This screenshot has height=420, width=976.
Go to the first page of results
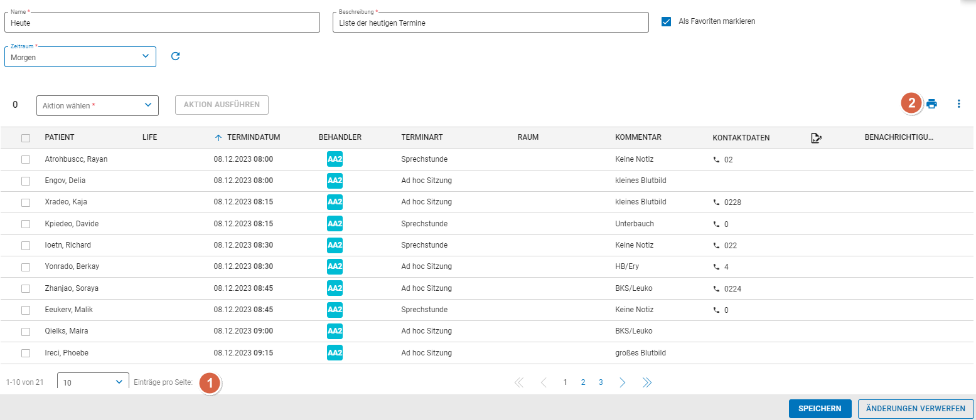(x=519, y=382)
